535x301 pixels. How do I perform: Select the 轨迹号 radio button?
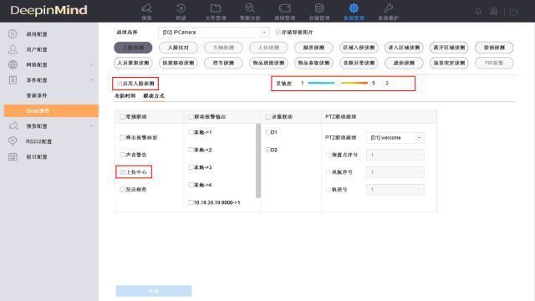(329, 190)
